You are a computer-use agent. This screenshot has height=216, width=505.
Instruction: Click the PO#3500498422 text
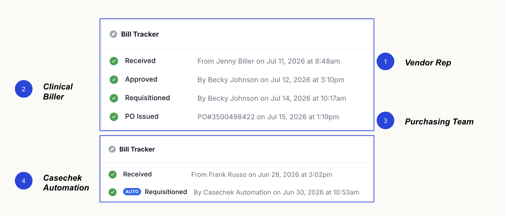coord(226,117)
